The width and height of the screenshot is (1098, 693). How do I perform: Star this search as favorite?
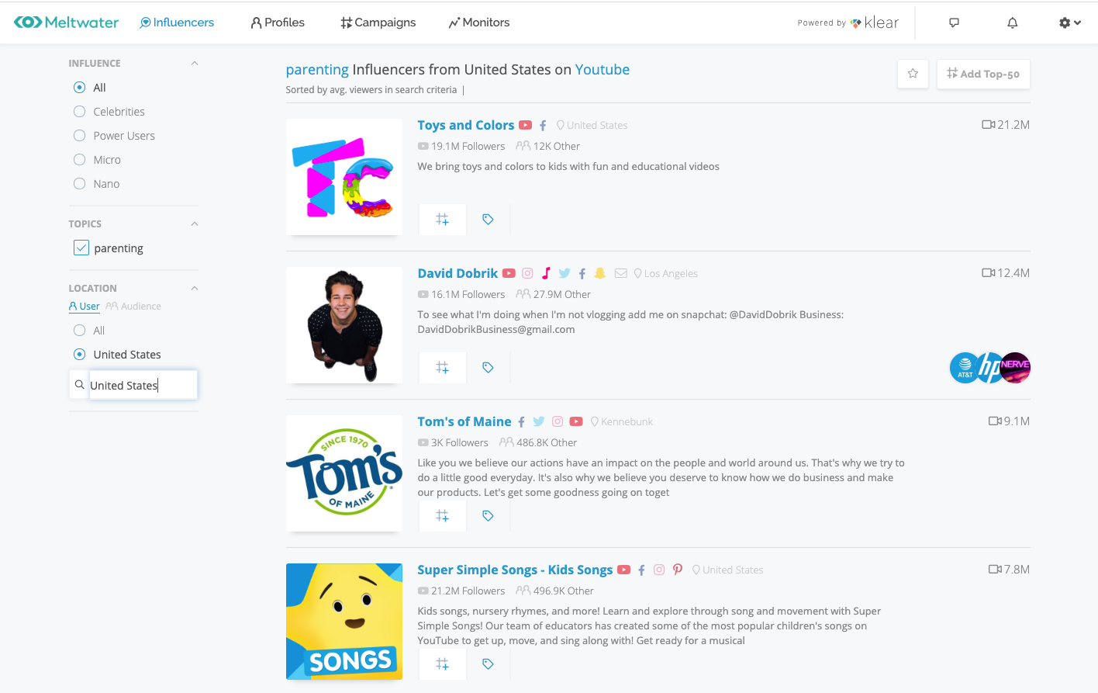click(x=913, y=74)
